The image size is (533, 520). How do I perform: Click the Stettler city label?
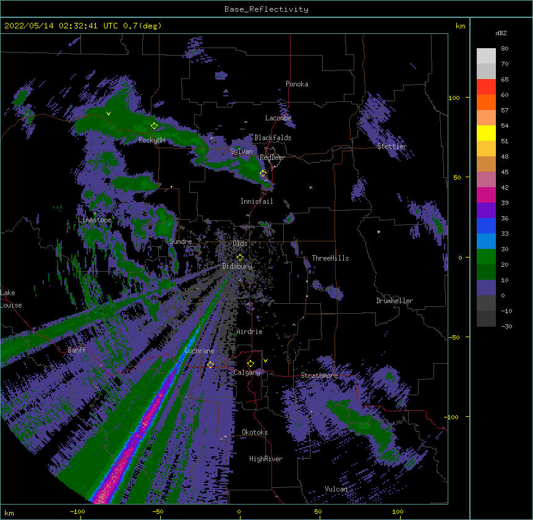[x=391, y=146]
